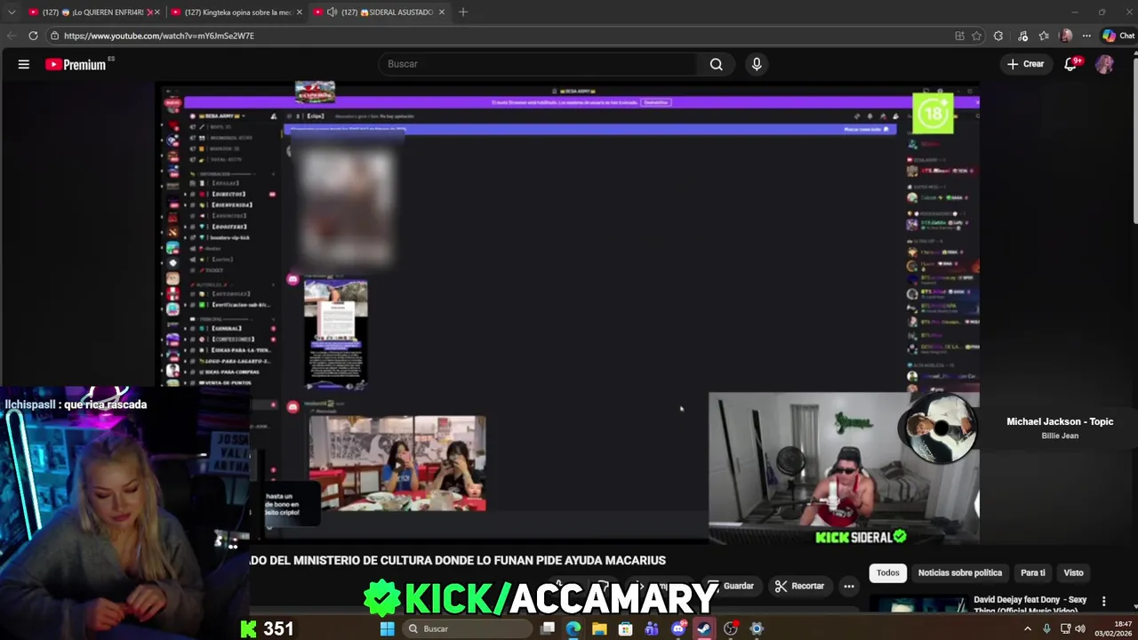Click the video title mentioning MACARIUS
The height and width of the screenshot is (640, 1138).
point(457,560)
